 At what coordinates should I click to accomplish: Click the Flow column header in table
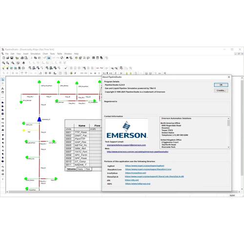click(x=97, y=125)
